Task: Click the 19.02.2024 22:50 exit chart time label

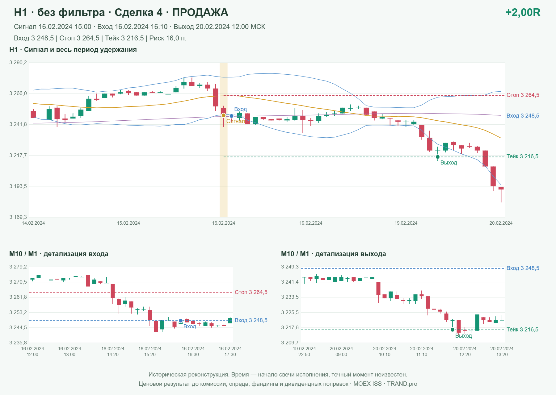Action: 304,351
